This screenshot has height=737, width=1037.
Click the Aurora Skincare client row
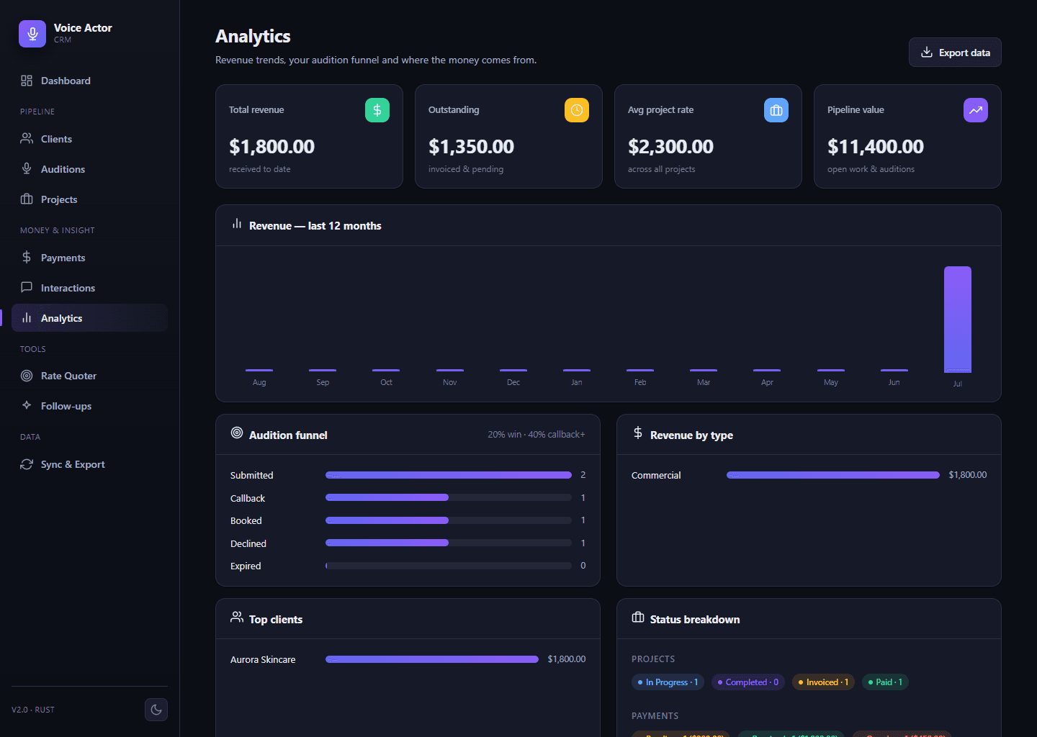tap(408, 659)
